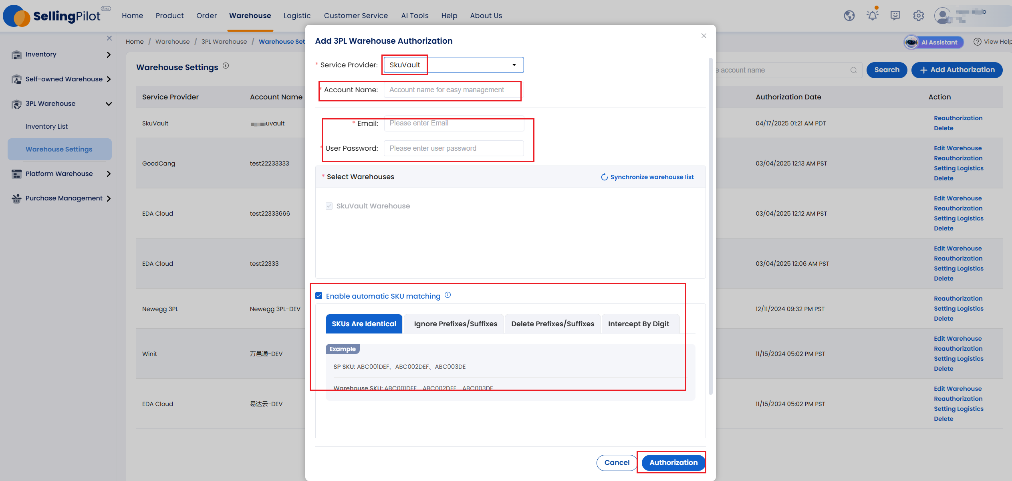Open the Warehouse top menu
This screenshot has height=481, width=1012.
tap(250, 16)
